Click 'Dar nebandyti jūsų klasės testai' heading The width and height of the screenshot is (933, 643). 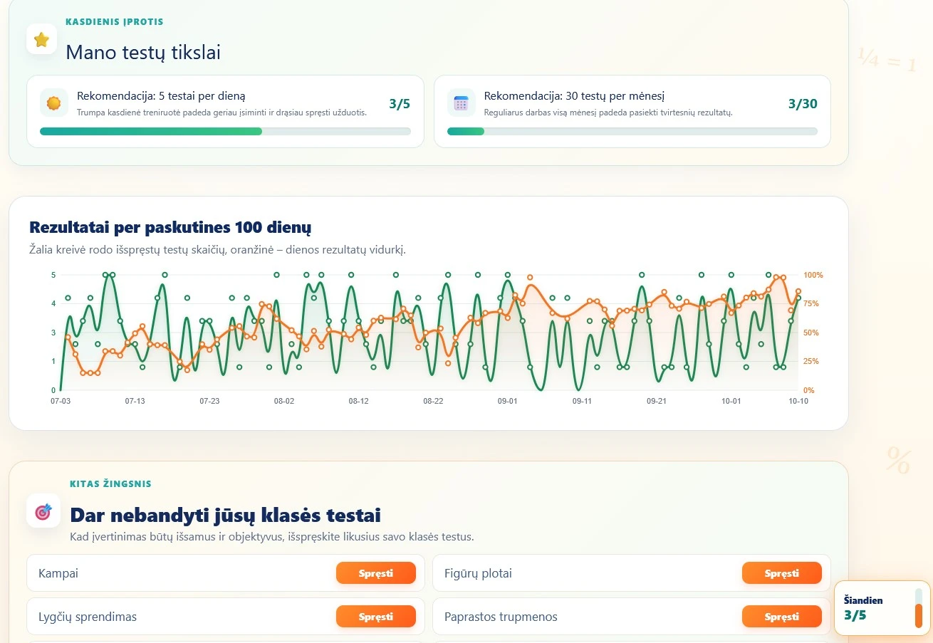click(225, 515)
